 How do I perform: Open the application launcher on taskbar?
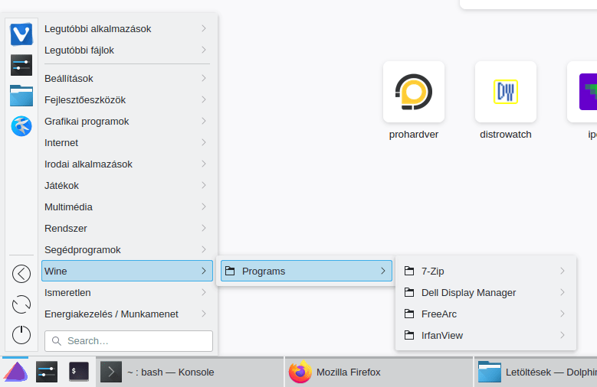(x=15, y=372)
